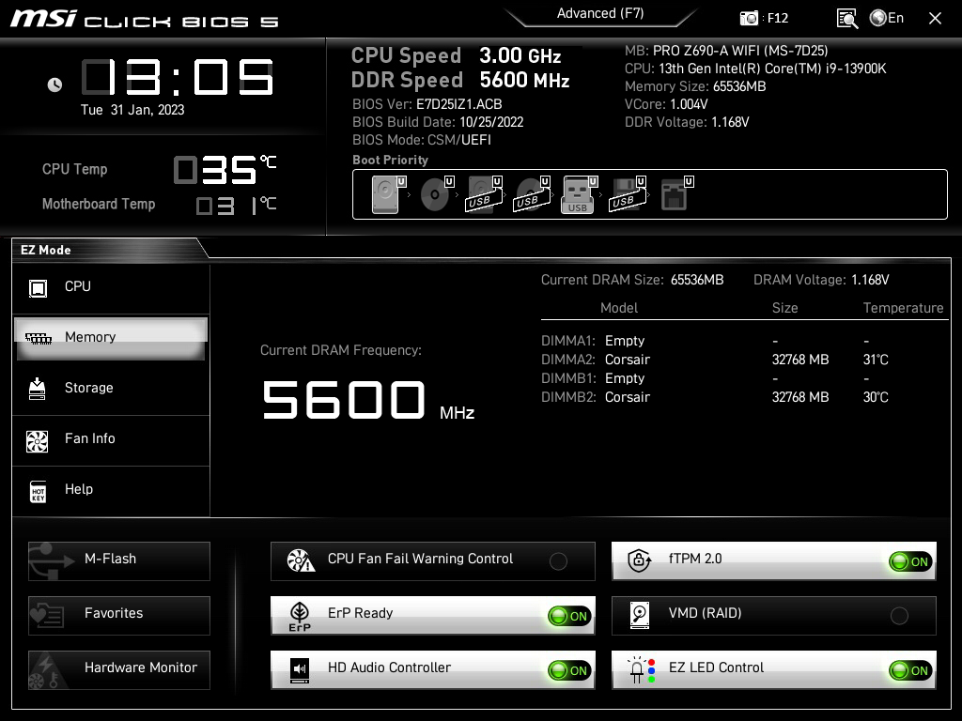Screen dimensions: 962x721
Task: Disable the fTPM 2.0 switch
Action: [x=910, y=561]
